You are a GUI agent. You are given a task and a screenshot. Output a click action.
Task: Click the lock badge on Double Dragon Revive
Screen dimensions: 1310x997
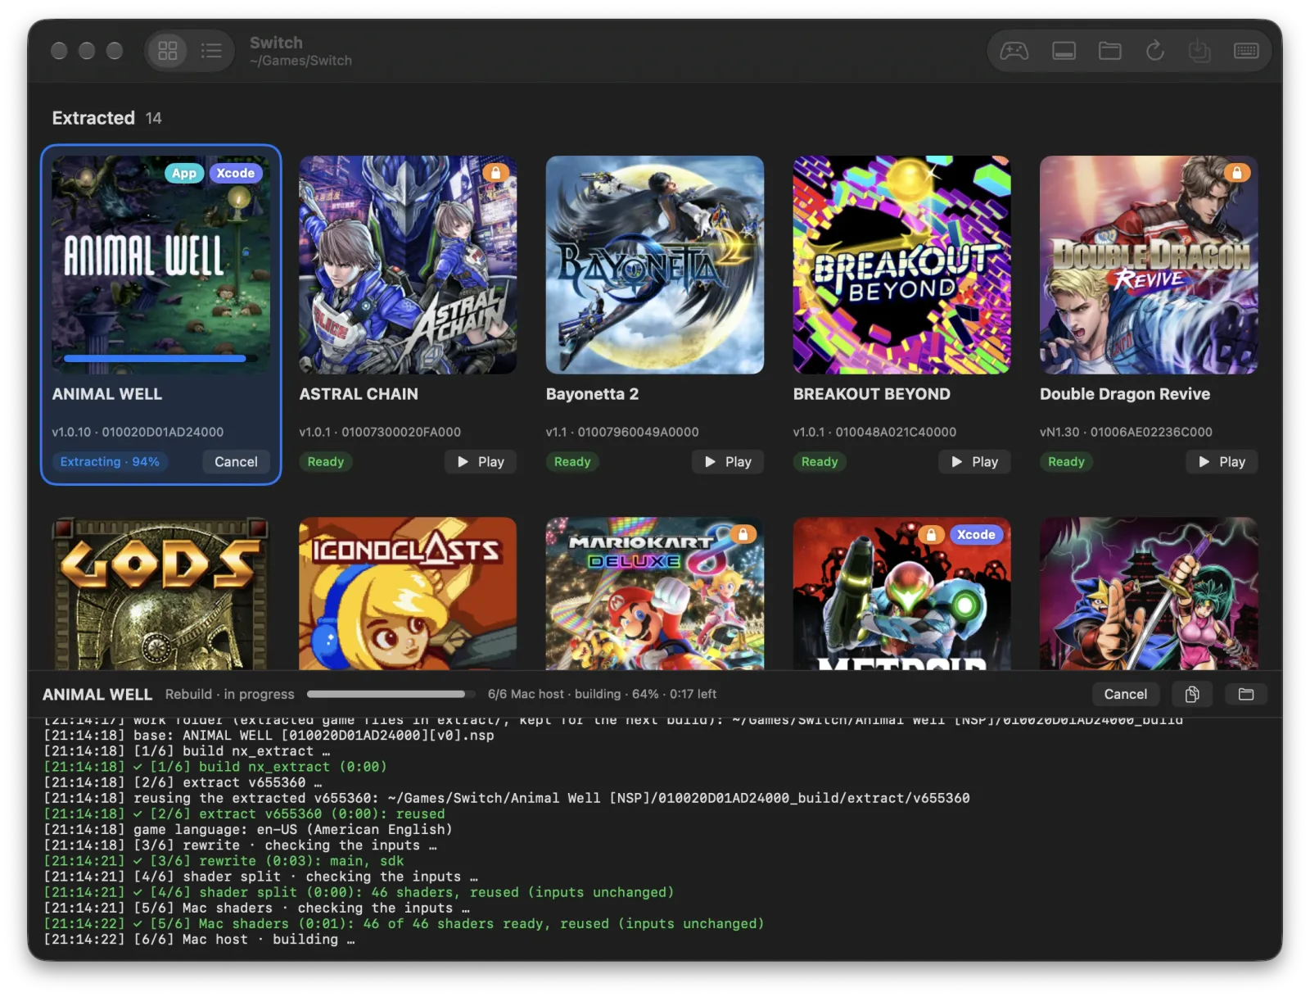[1236, 173]
